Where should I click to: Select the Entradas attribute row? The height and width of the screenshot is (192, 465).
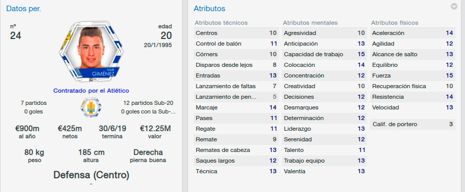coord(236,75)
